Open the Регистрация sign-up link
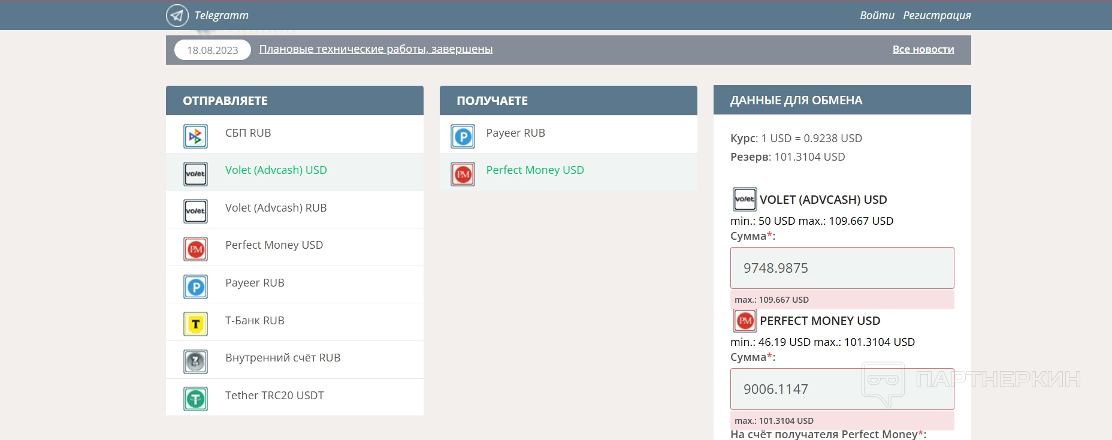The height and width of the screenshot is (440, 1112). [x=937, y=16]
